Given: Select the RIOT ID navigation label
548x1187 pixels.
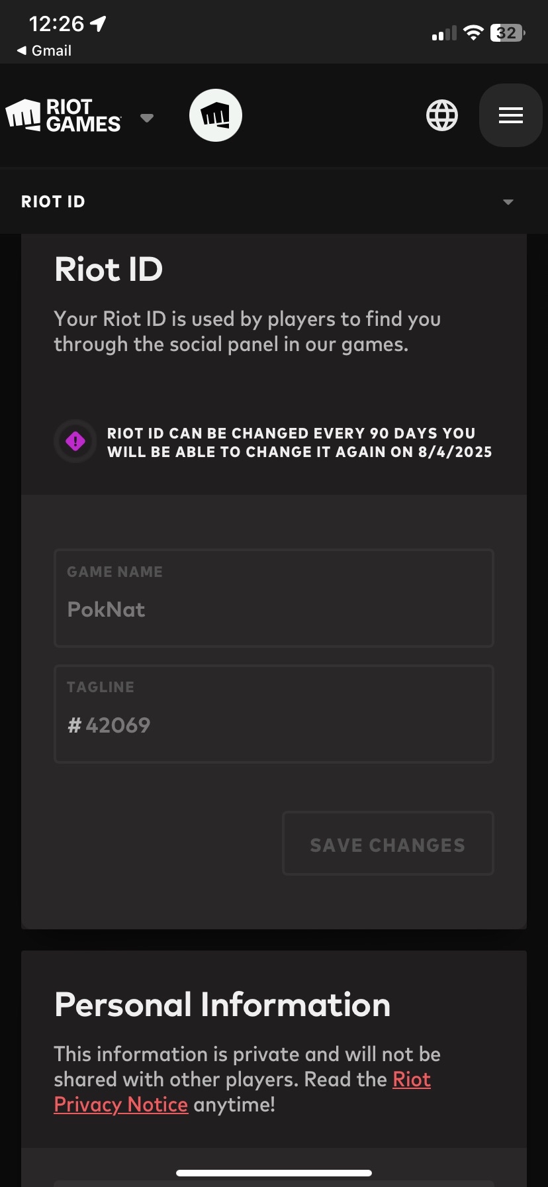Looking at the screenshot, I should pos(53,202).
